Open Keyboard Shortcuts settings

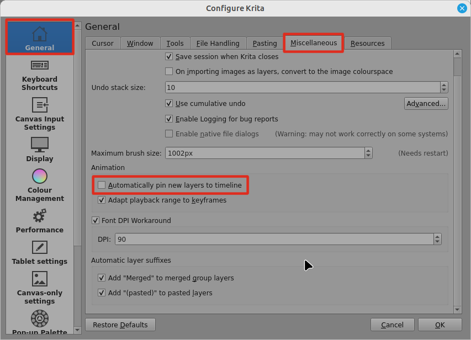tap(40, 76)
